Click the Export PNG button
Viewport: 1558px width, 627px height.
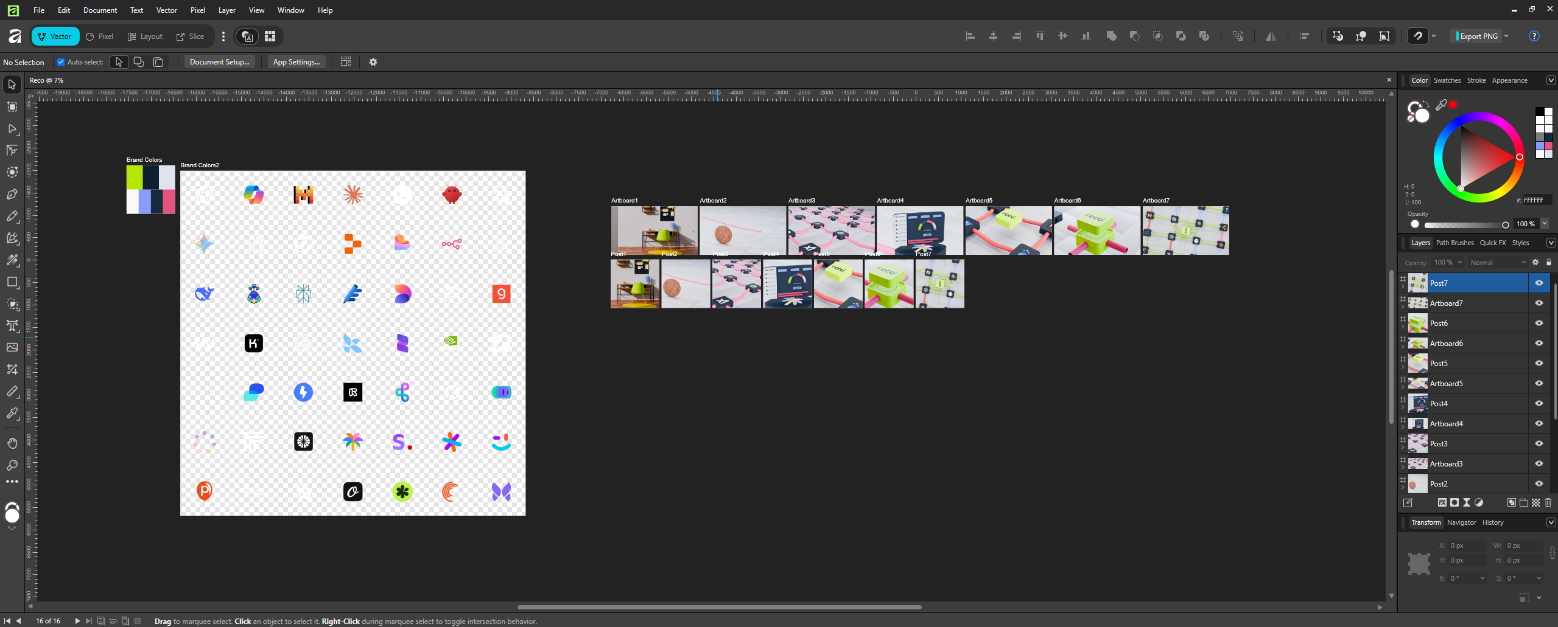point(1477,36)
